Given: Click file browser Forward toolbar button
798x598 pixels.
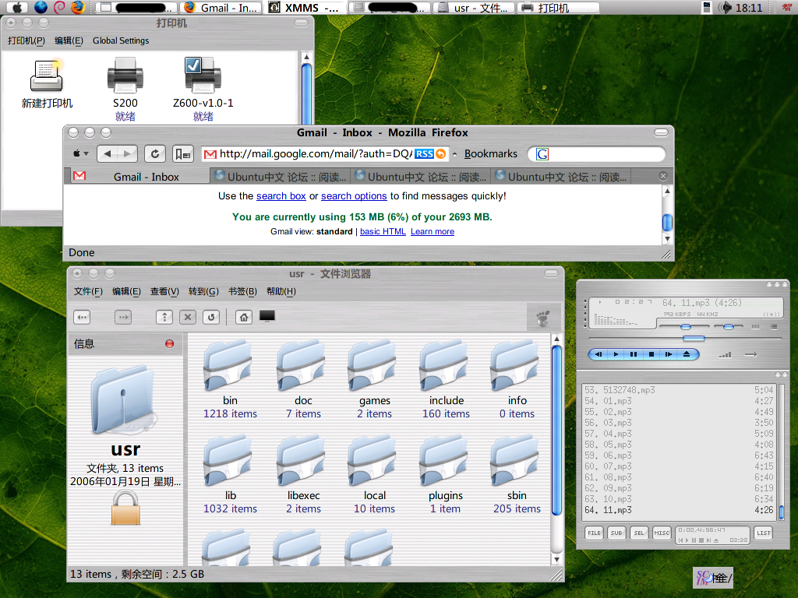Looking at the screenshot, I should (x=122, y=318).
